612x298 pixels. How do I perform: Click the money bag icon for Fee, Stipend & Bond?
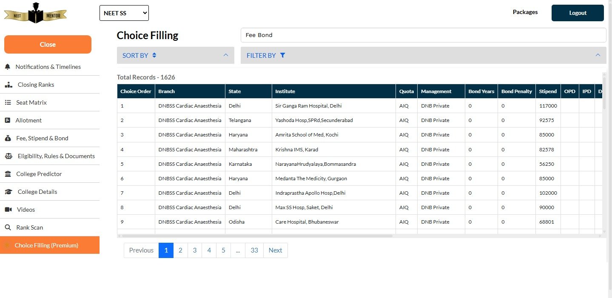click(8, 138)
